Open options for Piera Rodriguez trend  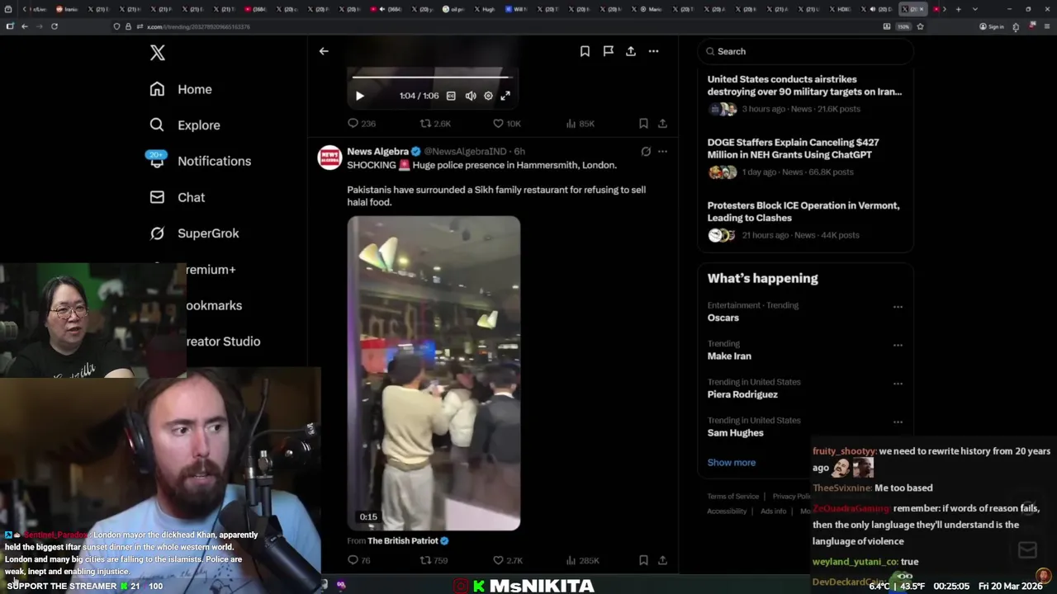[898, 384]
